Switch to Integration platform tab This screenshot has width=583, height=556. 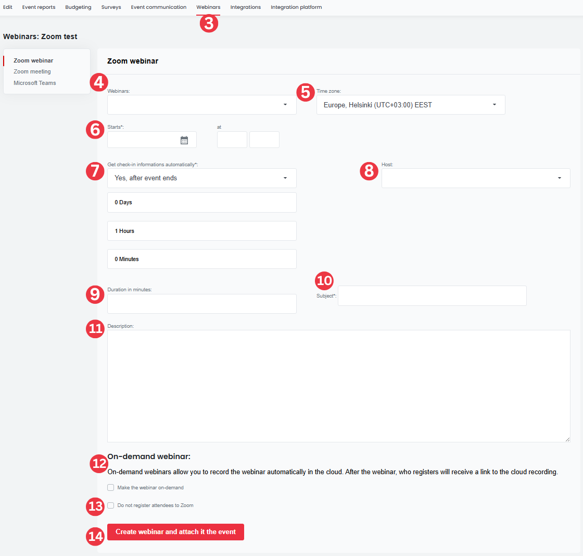tap(296, 7)
